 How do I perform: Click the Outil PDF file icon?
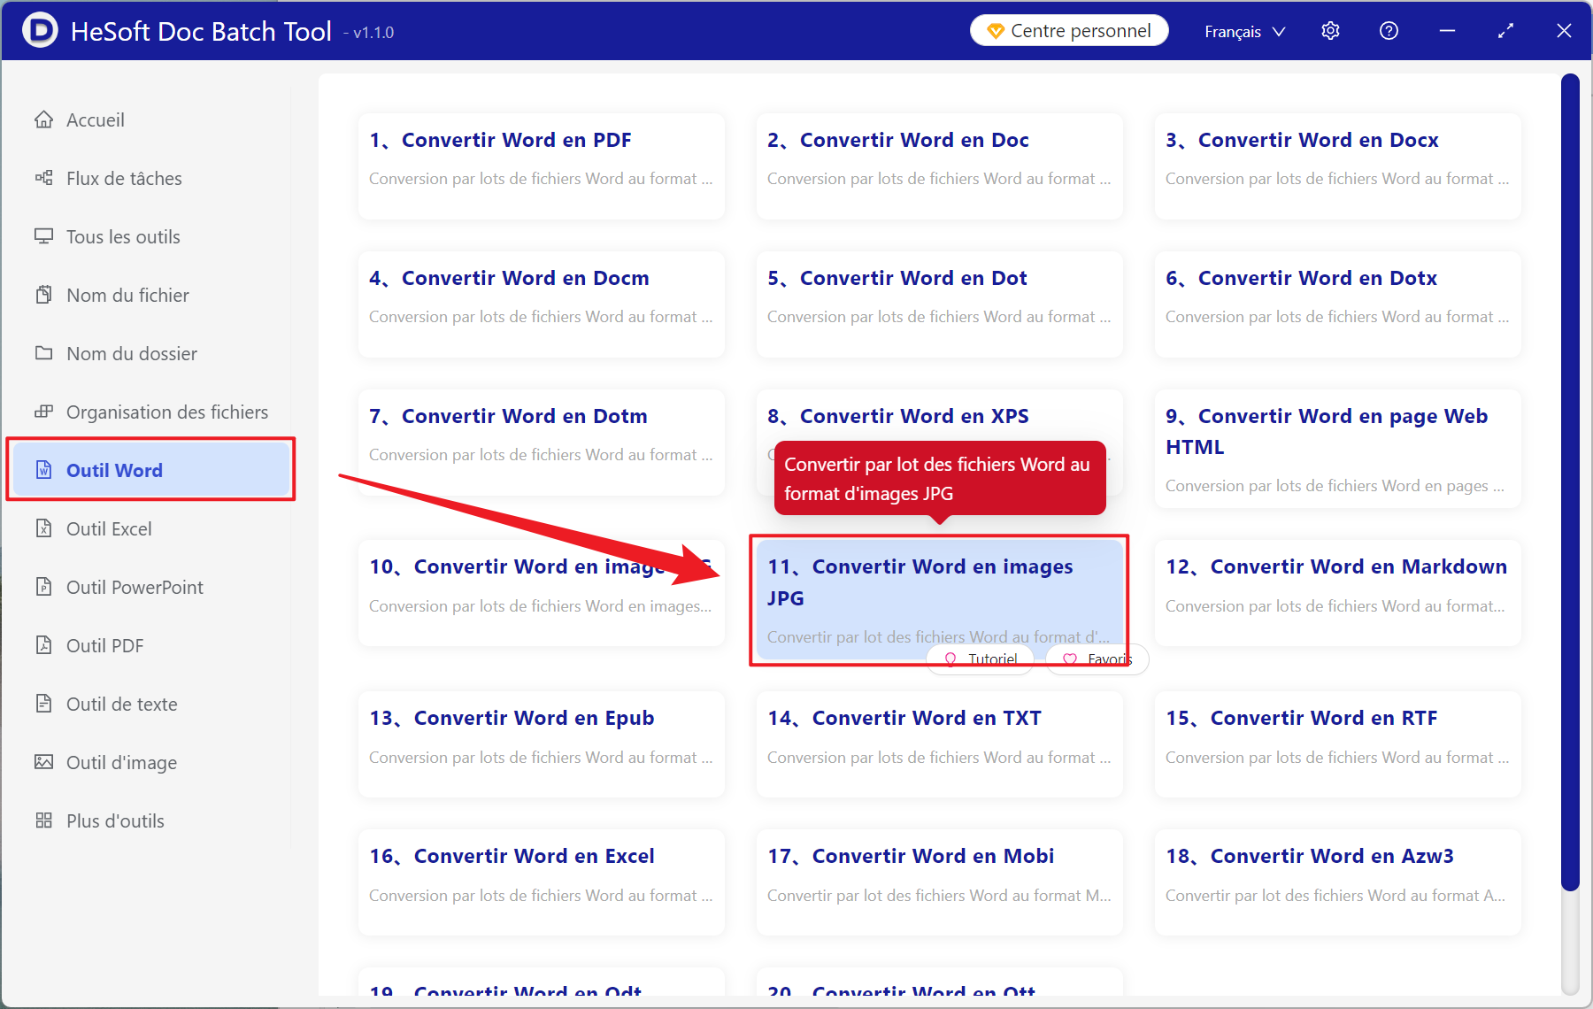tap(43, 645)
